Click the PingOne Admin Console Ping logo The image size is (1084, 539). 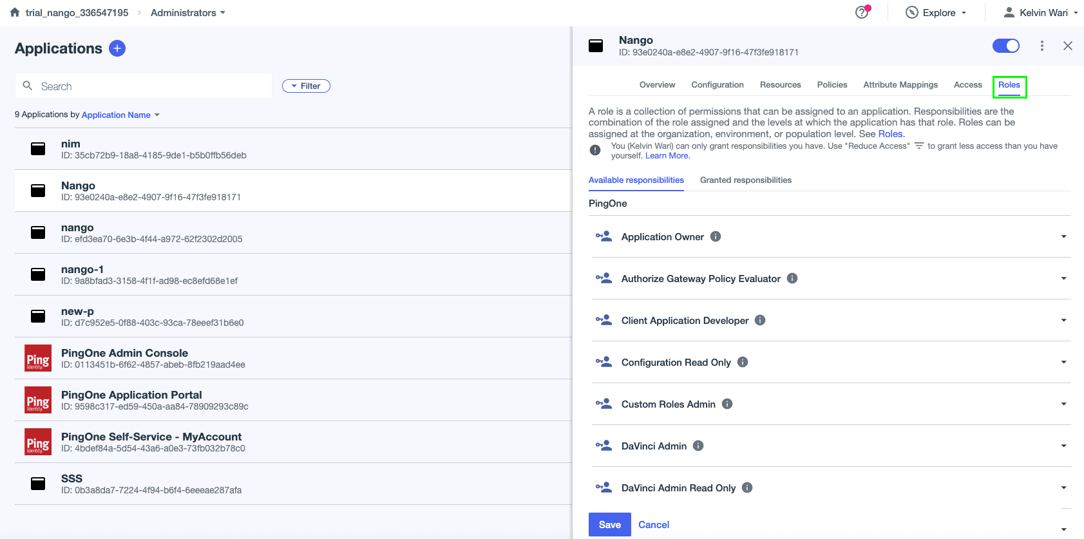tap(38, 358)
